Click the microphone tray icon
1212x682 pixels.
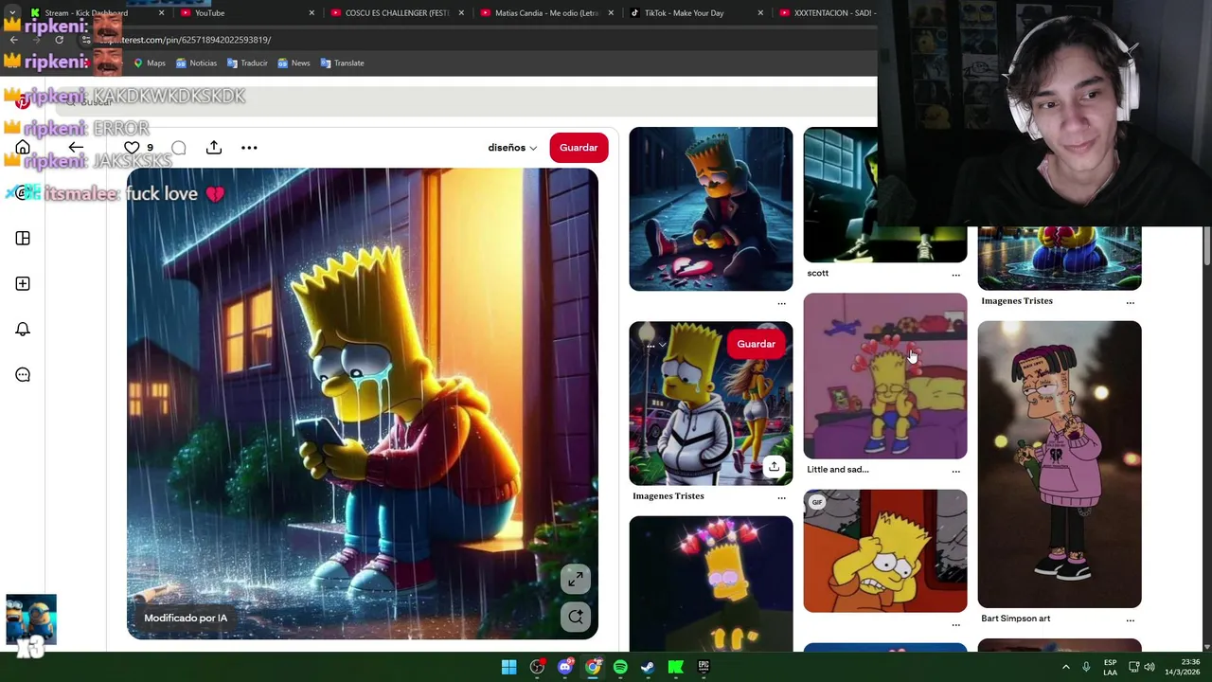click(1086, 667)
